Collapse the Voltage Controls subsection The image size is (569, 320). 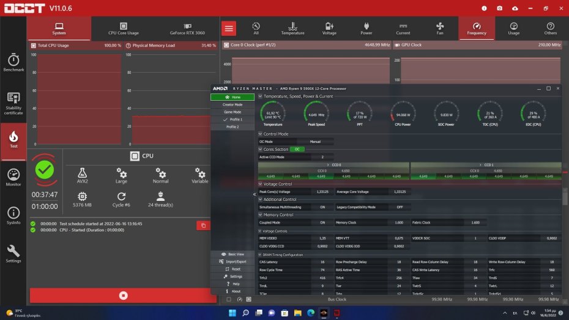pos(260,231)
